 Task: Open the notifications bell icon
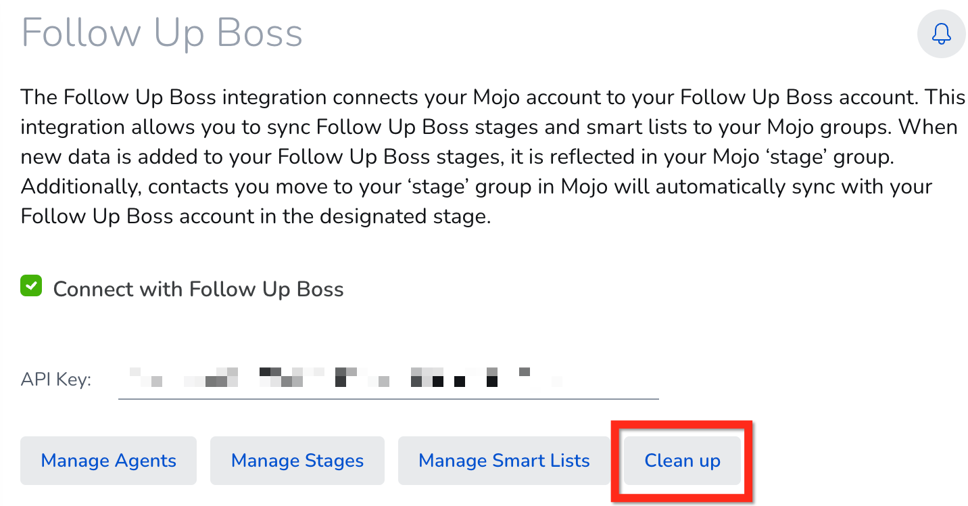(x=941, y=34)
